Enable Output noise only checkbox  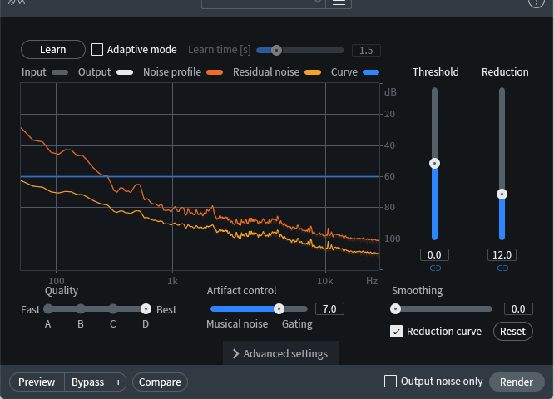[390, 382]
